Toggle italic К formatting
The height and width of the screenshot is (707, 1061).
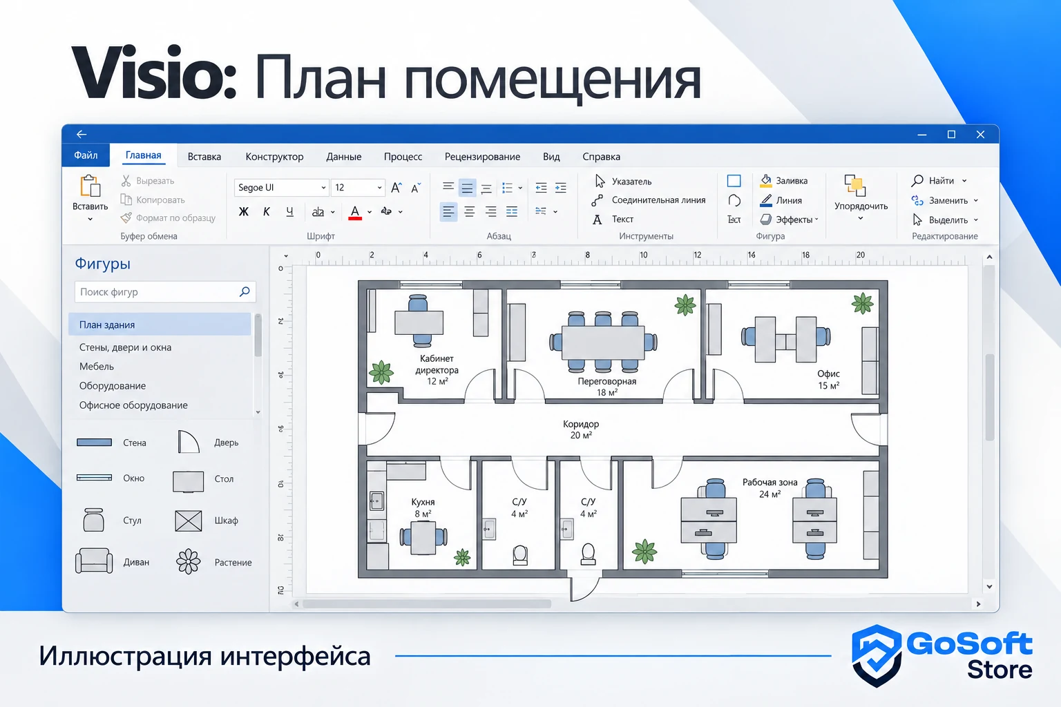coord(267,212)
